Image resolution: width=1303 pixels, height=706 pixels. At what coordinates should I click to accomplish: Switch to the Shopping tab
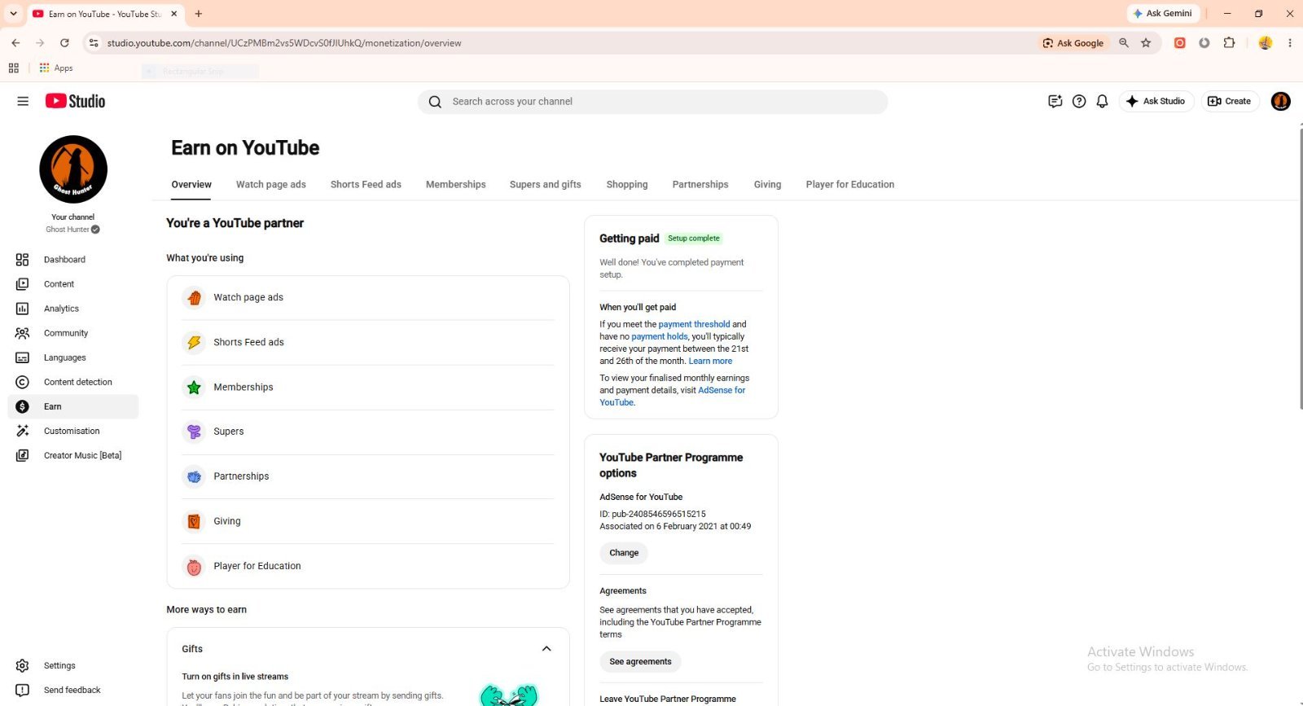[x=627, y=185]
